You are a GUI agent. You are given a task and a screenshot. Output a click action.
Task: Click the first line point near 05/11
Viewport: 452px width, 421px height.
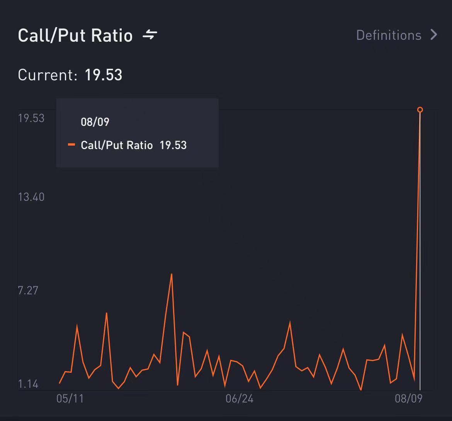59,383
